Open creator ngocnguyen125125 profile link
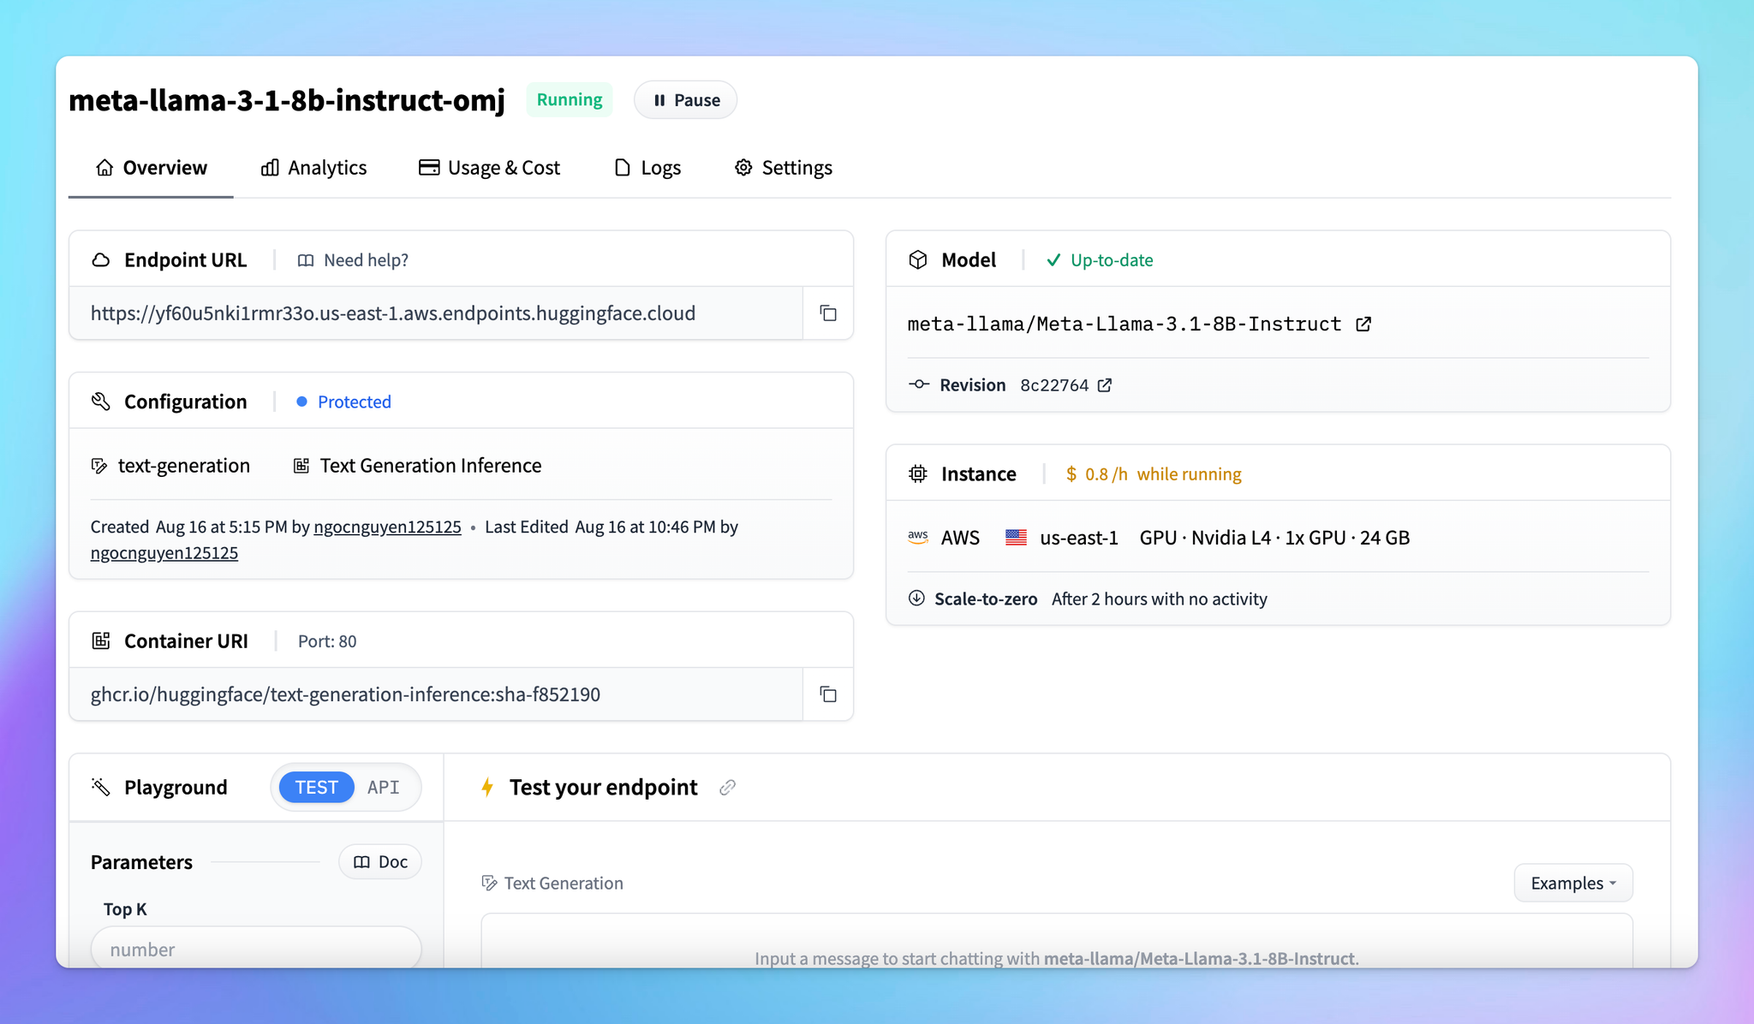Screen dimensions: 1754x1024 (x=387, y=527)
